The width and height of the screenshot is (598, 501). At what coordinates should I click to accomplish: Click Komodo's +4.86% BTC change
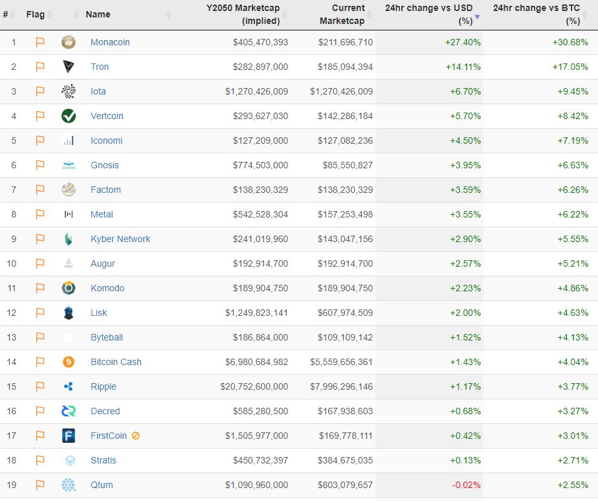[x=573, y=288]
